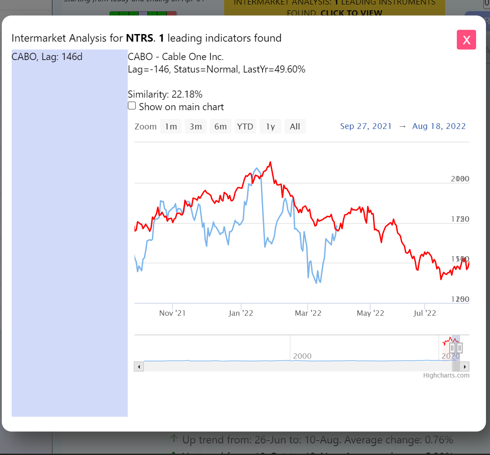Enable 'Show on main chart' checkbox
The image size is (490, 455).
(x=132, y=106)
